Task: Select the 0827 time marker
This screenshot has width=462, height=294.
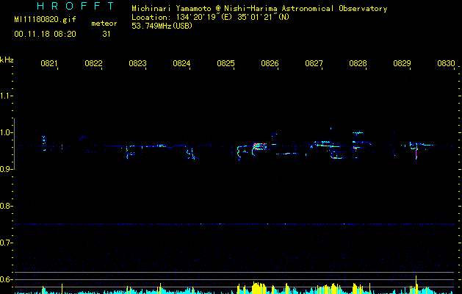Action: click(314, 64)
